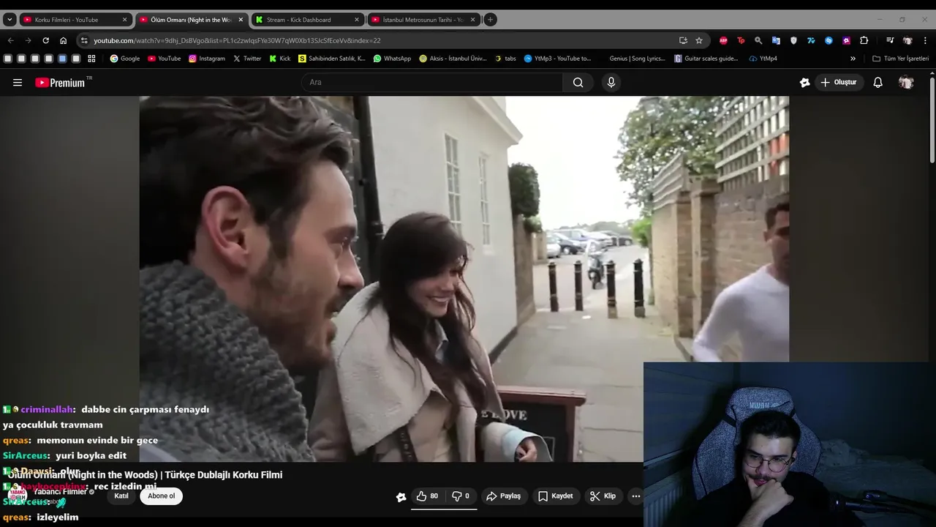Image resolution: width=936 pixels, height=527 pixels.
Task: Open the Chrome three-dot menu
Action: (925, 40)
